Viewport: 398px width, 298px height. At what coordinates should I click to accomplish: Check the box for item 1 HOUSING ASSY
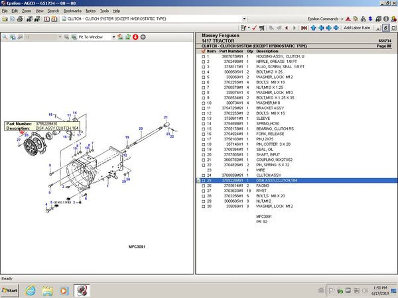coord(204,56)
